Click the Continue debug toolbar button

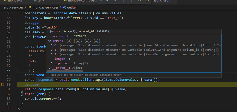pos(107,1)
